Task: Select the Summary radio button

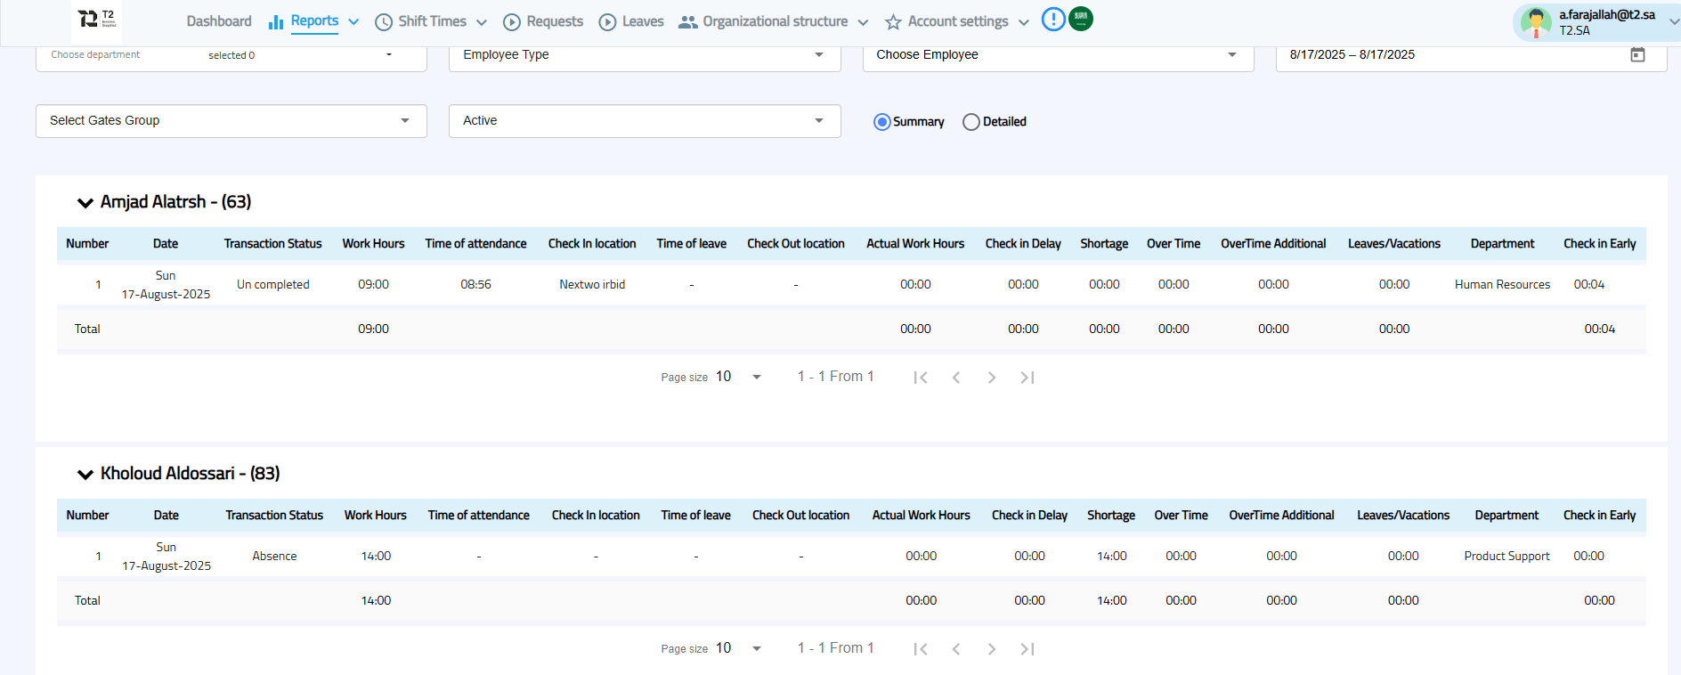Action: 881,122
